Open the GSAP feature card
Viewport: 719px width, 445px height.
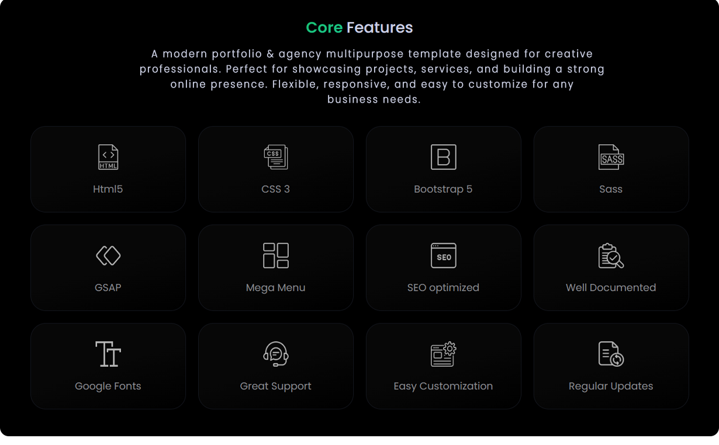point(108,267)
